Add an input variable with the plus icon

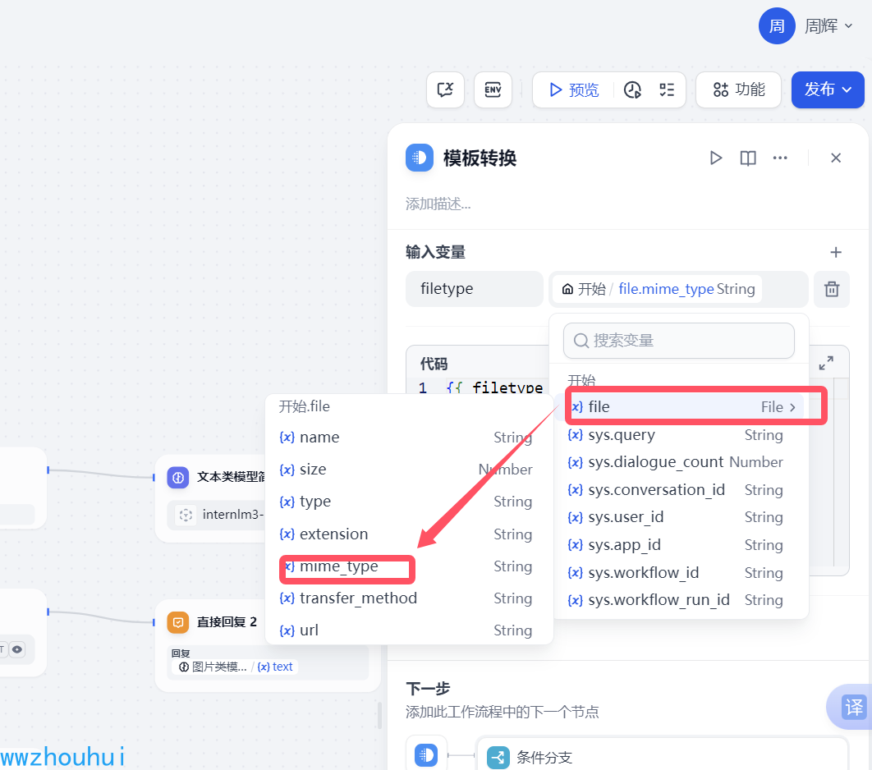(835, 252)
